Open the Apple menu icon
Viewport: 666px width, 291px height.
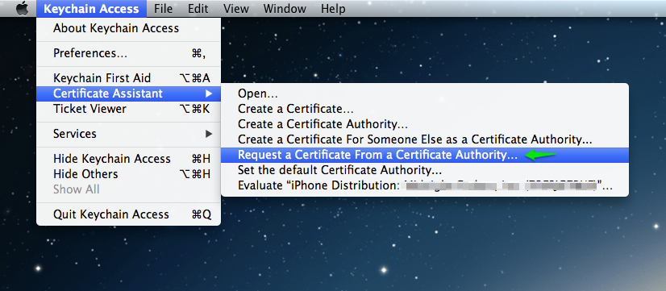22,9
